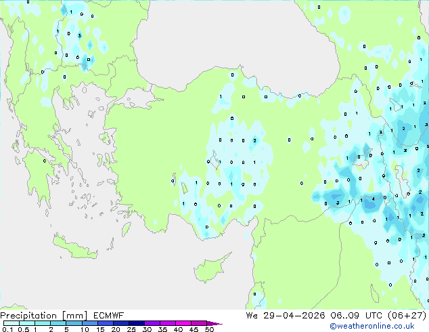Click the 20–25 mm legend color swatch
Viewport: 429px width, 332px height.
coord(121,323)
